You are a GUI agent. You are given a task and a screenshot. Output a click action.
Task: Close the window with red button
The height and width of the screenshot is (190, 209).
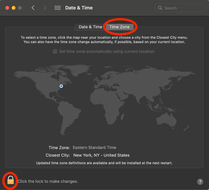(7, 8)
